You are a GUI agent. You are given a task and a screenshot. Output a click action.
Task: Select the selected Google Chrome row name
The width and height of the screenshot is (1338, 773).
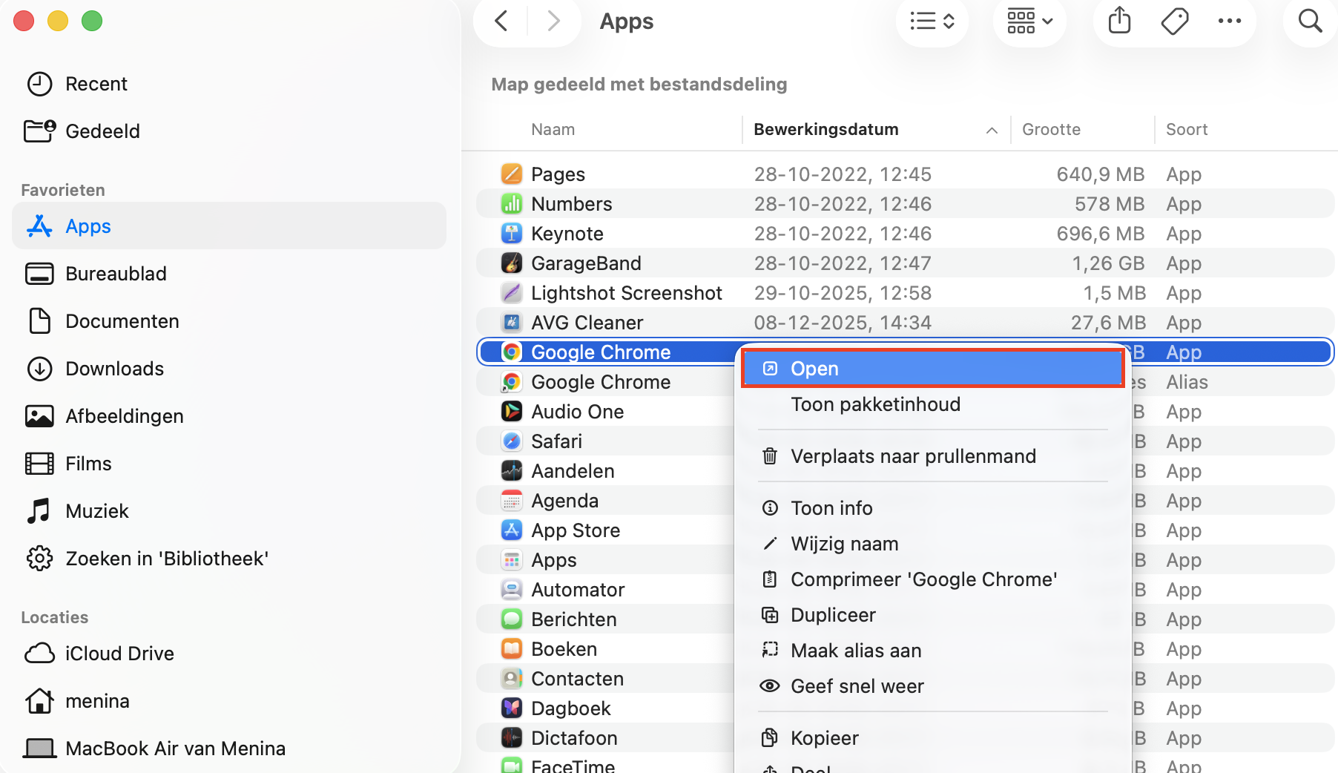click(601, 352)
